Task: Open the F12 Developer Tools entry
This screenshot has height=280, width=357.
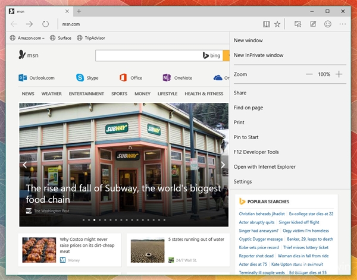Action: coord(256,152)
